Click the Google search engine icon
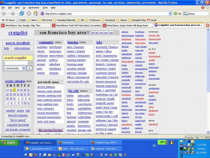Image resolution: width=210 pixels, height=158 pixels. (185, 14)
